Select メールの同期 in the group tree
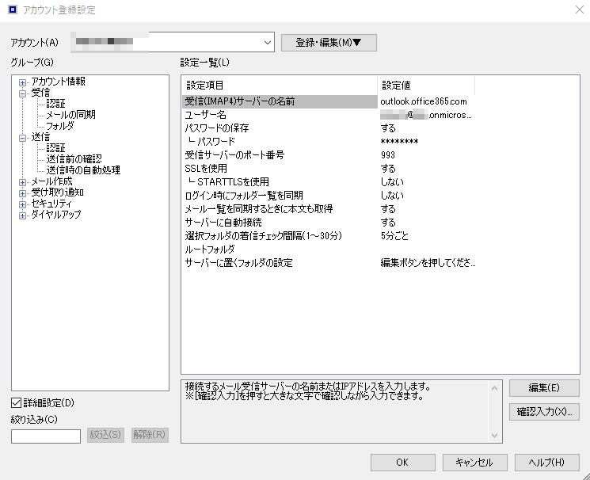This screenshot has width=590, height=480. [70, 114]
